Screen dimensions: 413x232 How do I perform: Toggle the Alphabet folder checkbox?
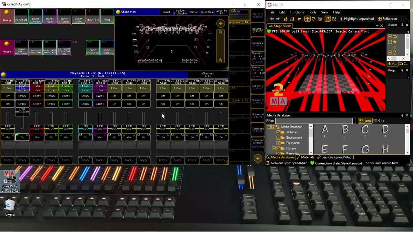pos(278,132)
